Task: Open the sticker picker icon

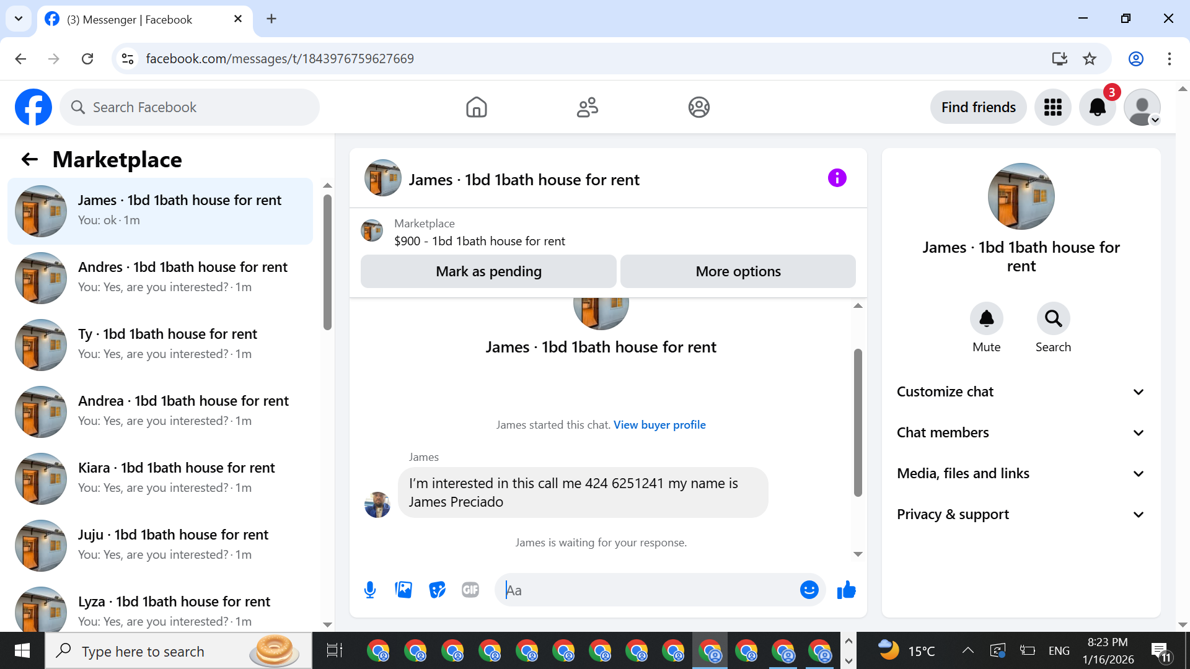Action: pyautogui.click(x=437, y=590)
